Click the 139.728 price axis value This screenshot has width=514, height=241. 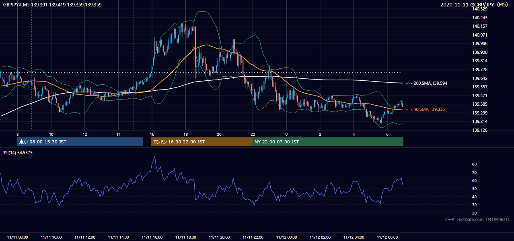480,70
